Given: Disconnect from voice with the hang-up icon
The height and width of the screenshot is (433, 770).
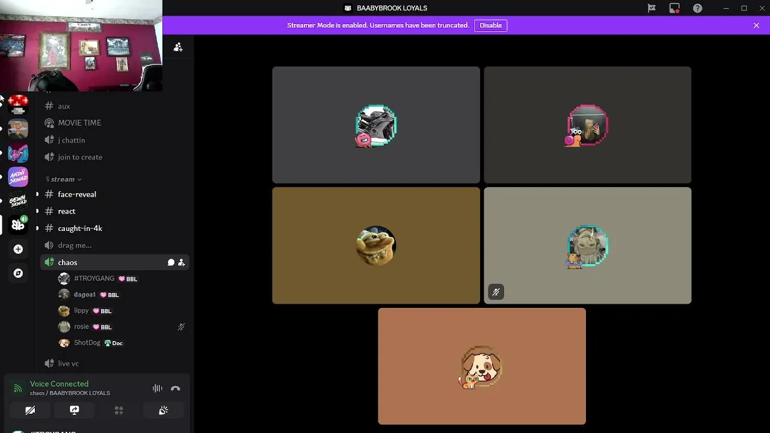Looking at the screenshot, I should click(175, 388).
